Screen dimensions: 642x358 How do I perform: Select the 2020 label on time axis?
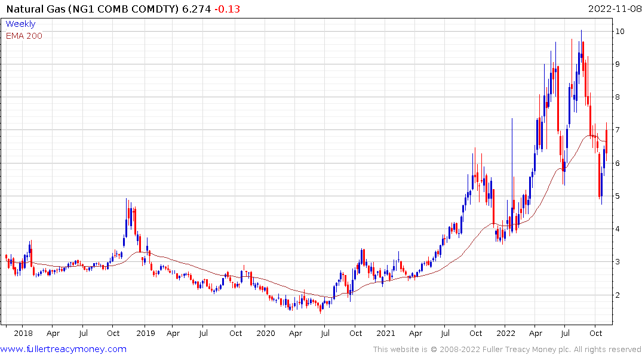(x=266, y=333)
